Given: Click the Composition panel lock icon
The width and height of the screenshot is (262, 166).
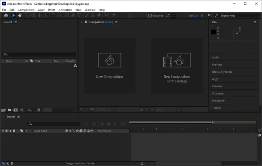Looking at the screenshot, I should click(86, 22).
